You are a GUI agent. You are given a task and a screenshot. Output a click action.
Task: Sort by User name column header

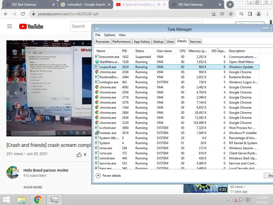[x=166, y=51]
